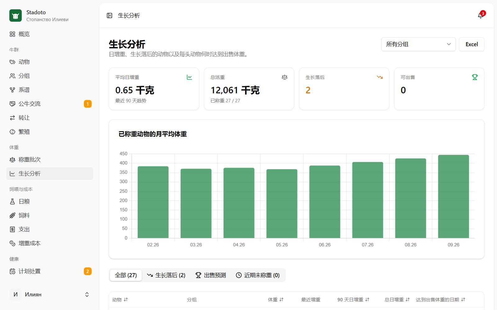Go to 动物 animals page
497x310 pixels.
(50, 62)
